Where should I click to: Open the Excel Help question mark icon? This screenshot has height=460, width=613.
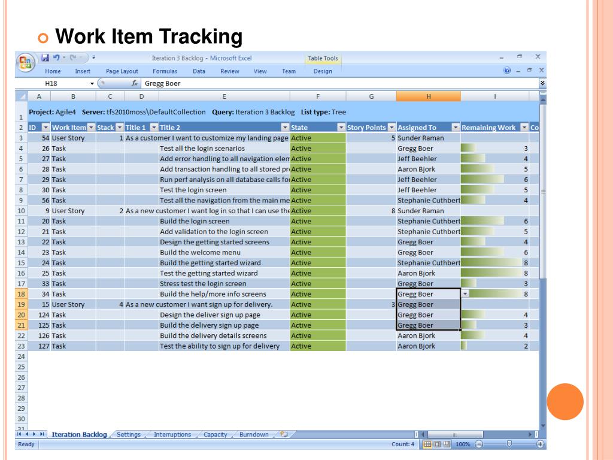pos(507,71)
